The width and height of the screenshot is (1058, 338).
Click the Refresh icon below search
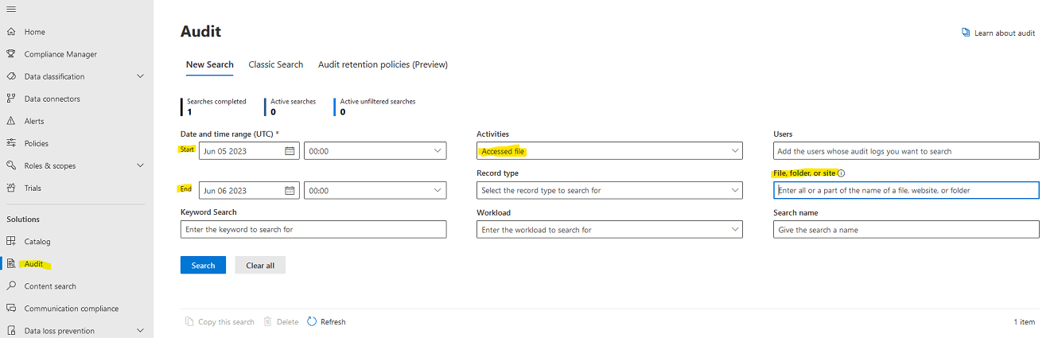(x=312, y=321)
